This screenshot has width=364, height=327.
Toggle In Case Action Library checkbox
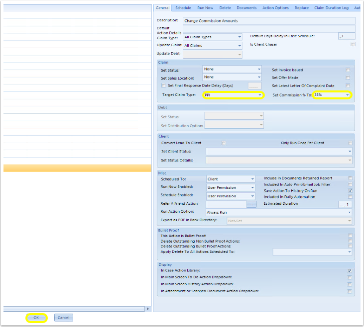[x=350, y=271]
